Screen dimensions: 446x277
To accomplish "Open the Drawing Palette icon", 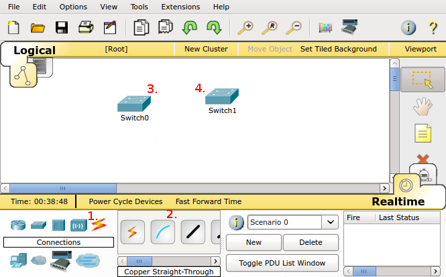I will (x=325, y=27).
